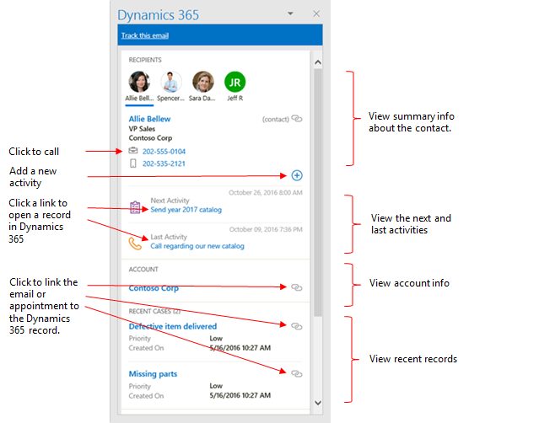
Task: Click Contoso Corp text under VP Sales
Action: [x=150, y=138]
